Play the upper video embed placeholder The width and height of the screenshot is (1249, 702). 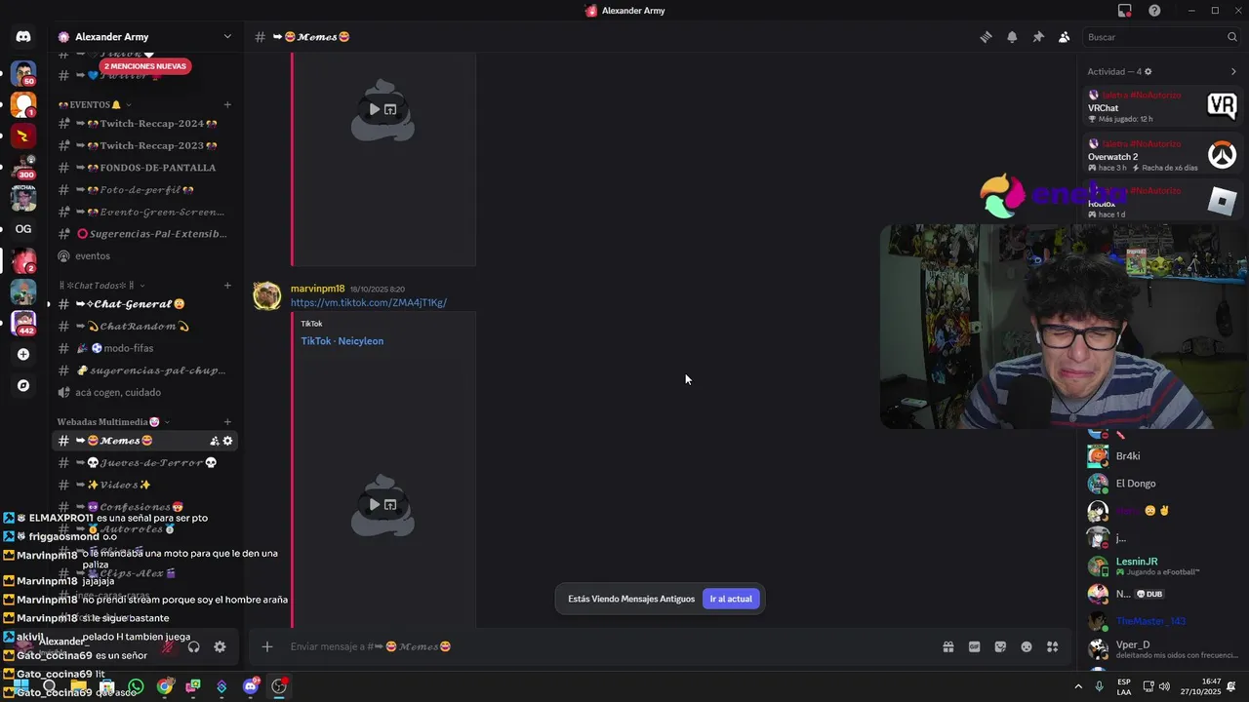[x=374, y=109]
